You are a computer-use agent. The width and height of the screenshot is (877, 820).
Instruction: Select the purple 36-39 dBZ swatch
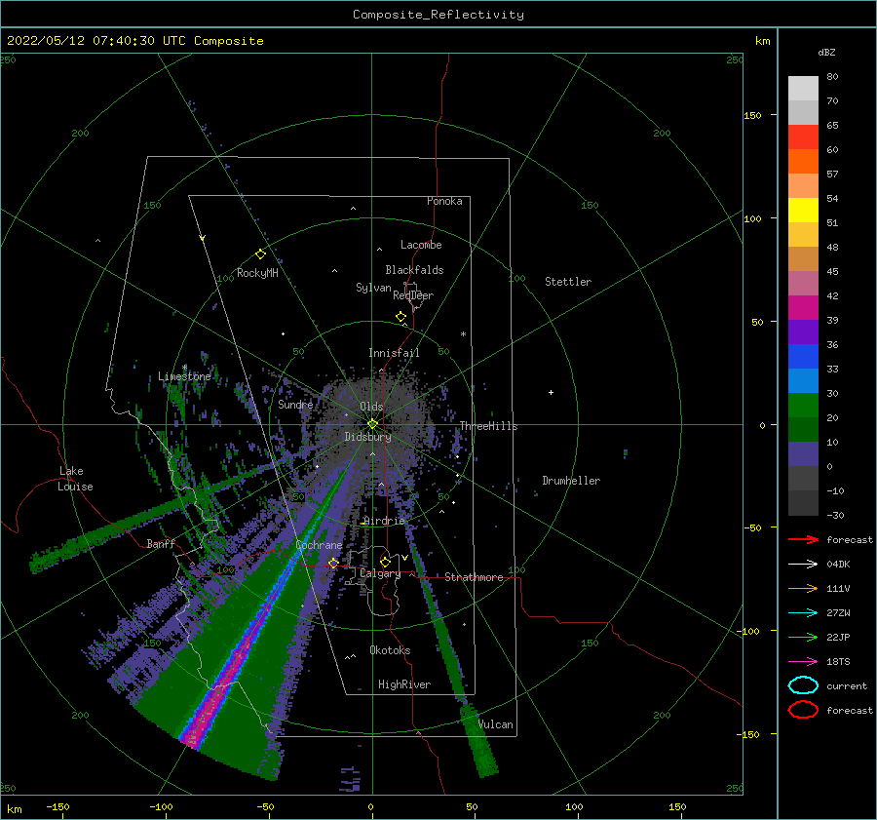tap(803, 332)
